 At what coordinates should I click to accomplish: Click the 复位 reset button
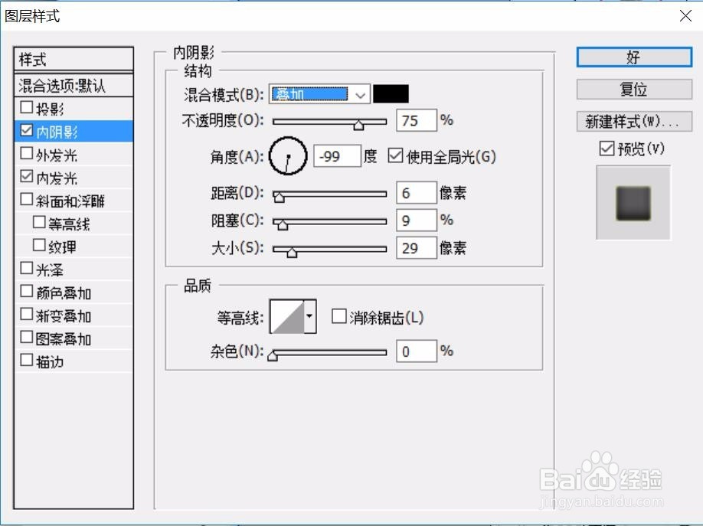point(633,90)
